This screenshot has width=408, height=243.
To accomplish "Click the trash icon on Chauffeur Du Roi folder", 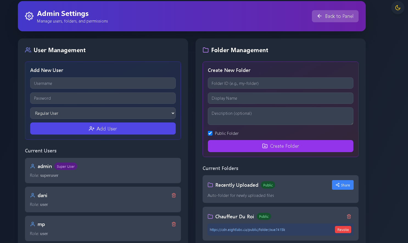I will click(349, 216).
